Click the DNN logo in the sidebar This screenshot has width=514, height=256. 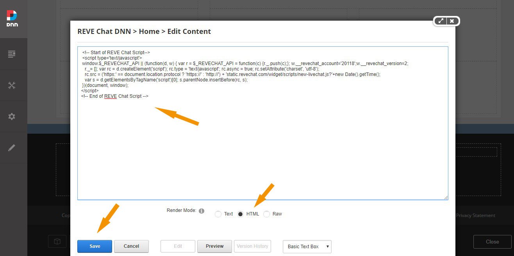tap(12, 18)
